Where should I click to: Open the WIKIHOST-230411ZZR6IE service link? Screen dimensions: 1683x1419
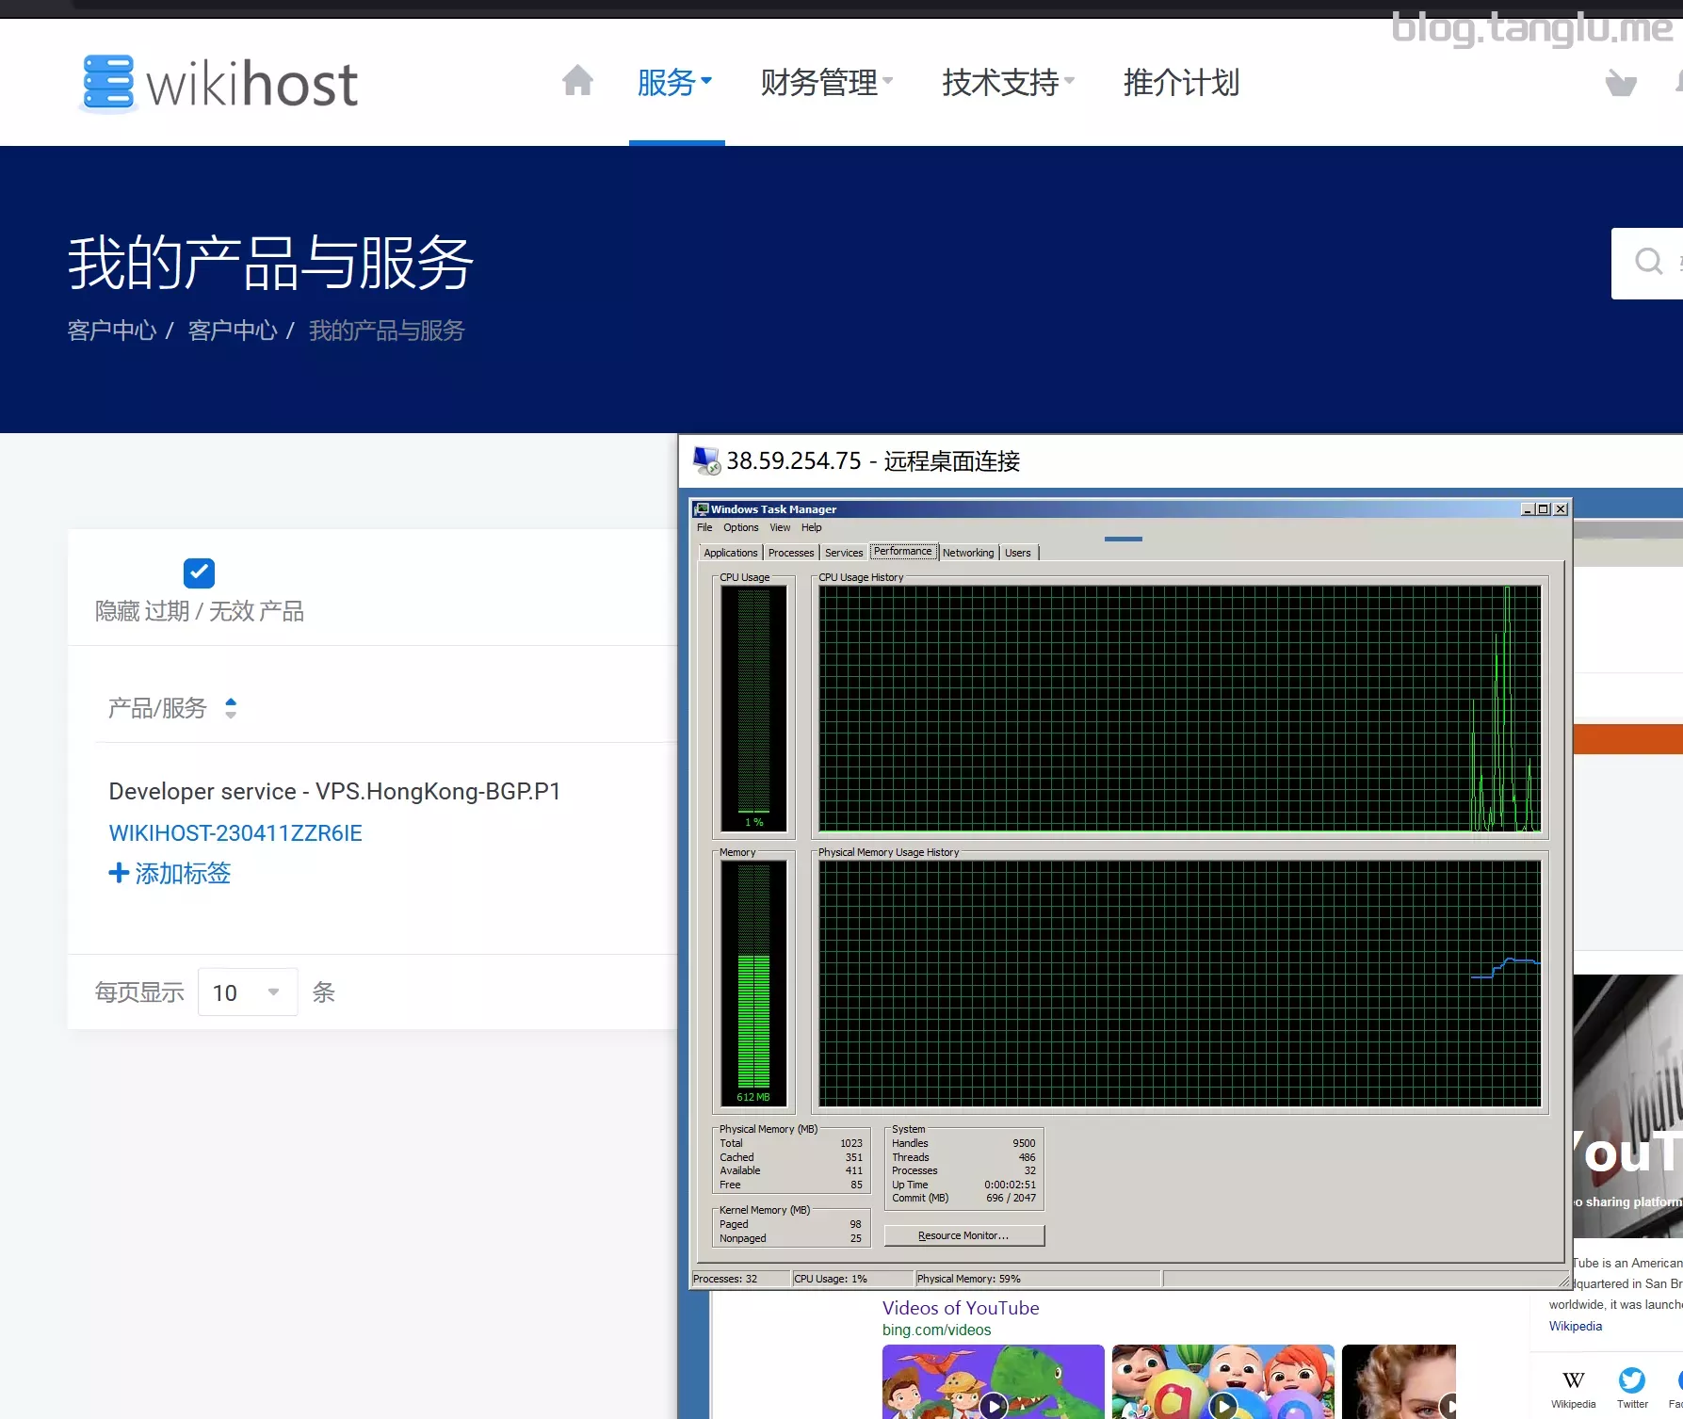point(235,833)
